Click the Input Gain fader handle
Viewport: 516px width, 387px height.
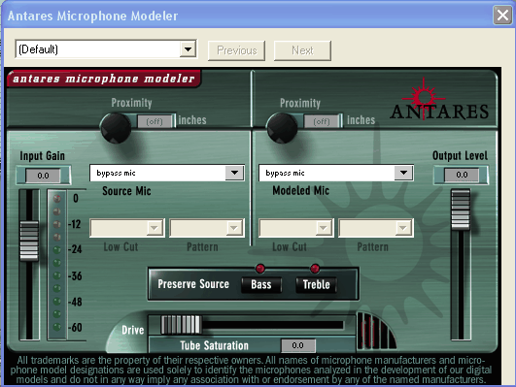(x=29, y=241)
